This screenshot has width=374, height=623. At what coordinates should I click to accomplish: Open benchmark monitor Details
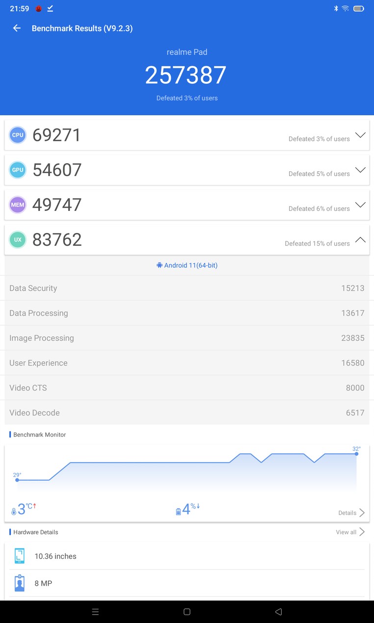click(351, 513)
